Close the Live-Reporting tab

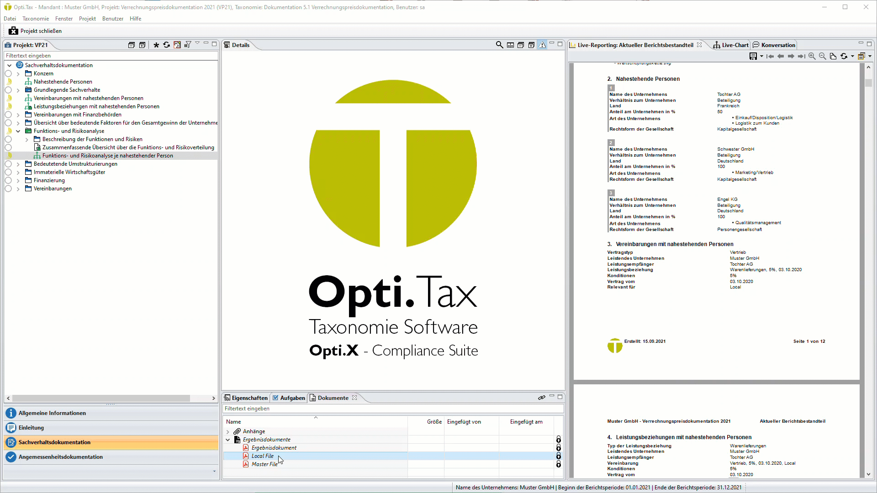(x=699, y=45)
